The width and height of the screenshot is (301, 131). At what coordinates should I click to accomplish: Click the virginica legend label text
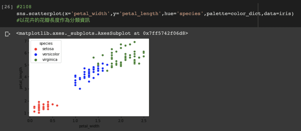coord(49,60)
